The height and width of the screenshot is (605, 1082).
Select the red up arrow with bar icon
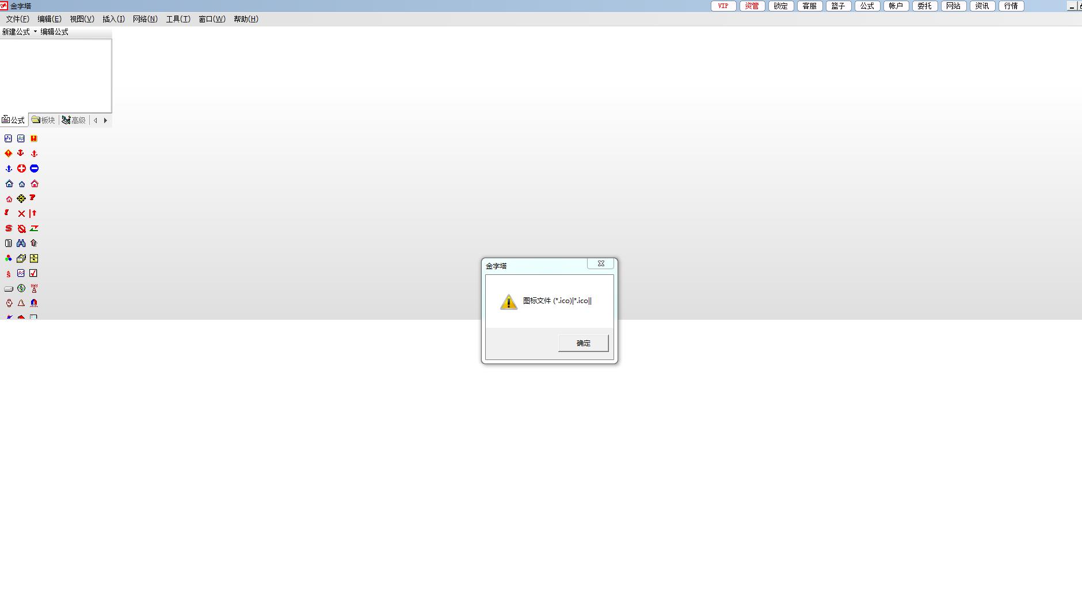[33, 213]
